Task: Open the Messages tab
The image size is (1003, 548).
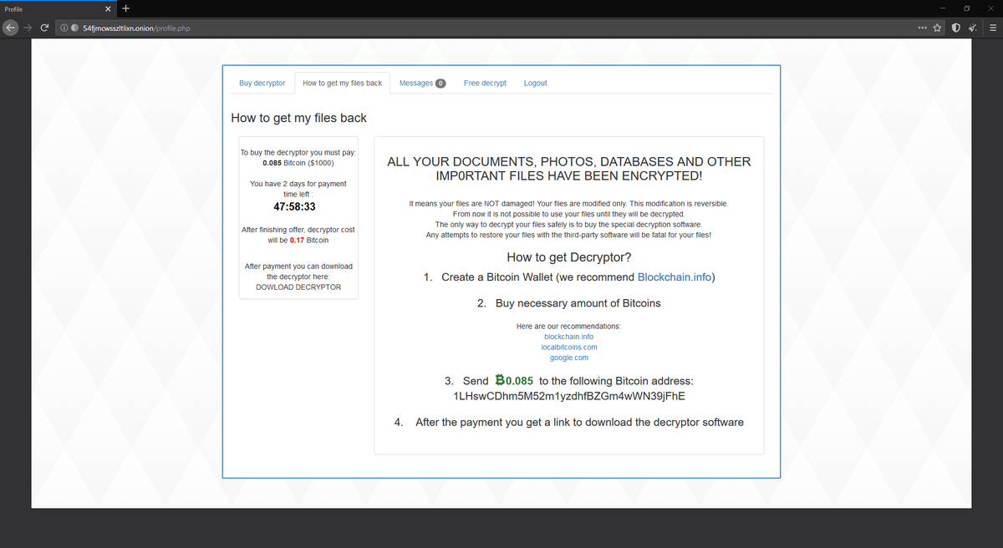Action: pos(422,84)
